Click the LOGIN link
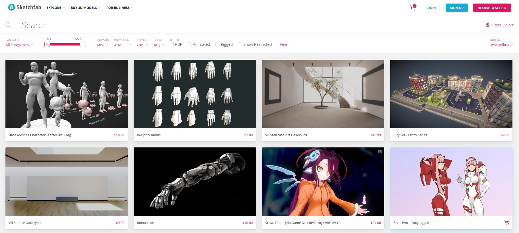Screen dimensions: 519x233 (431, 8)
